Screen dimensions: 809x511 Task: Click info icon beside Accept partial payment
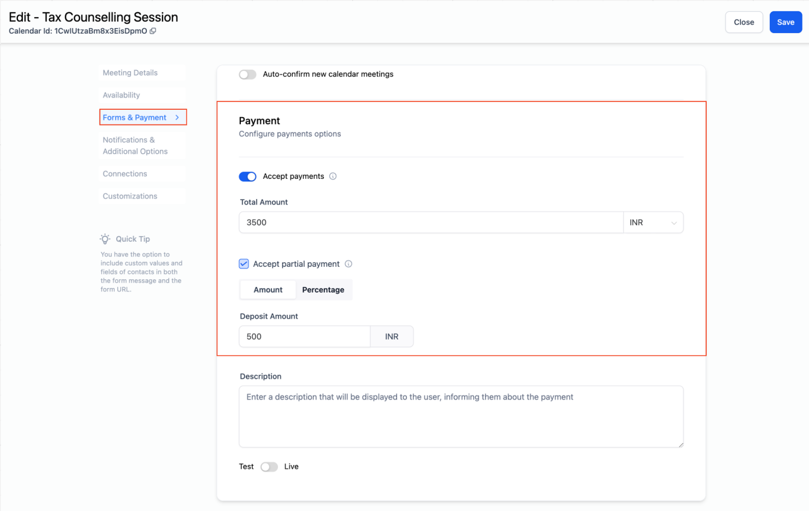pos(348,264)
